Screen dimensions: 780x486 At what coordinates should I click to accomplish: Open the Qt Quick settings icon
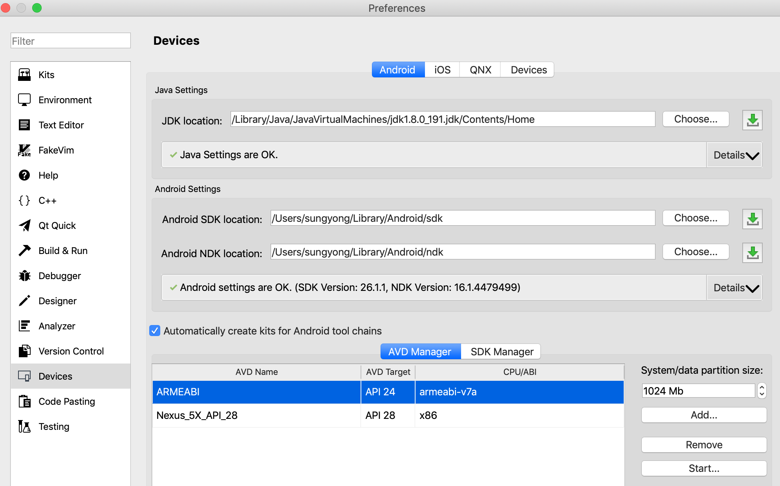[x=24, y=226]
